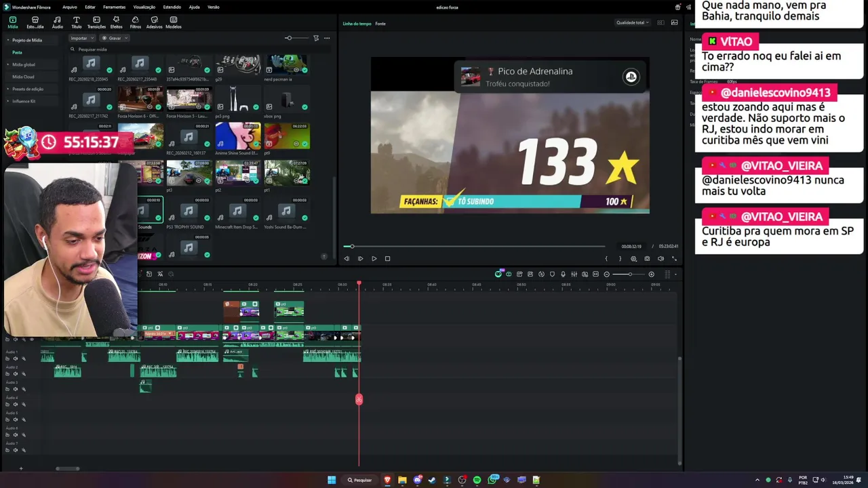Show hidden icons chevron in system tray
The image size is (868, 488).
757,480
